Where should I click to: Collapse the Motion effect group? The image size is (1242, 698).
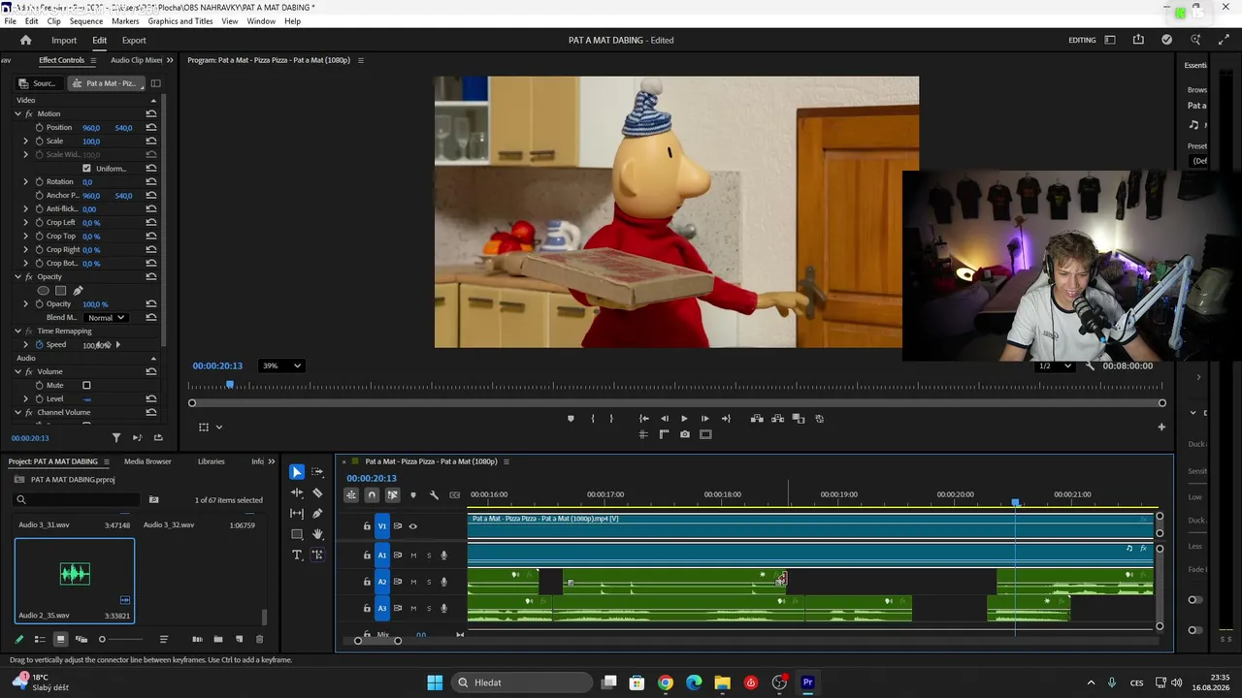pos(17,114)
